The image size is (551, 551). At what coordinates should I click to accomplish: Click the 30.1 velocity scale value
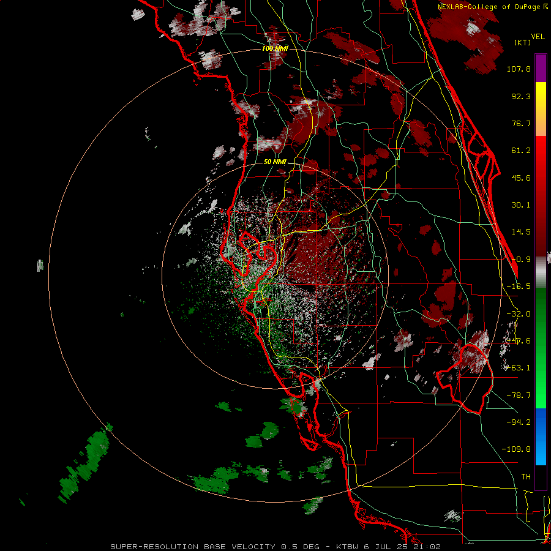521,205
